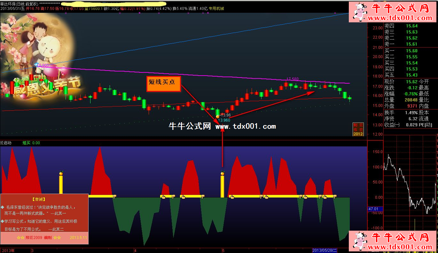Click the 净资 value 6.32
The height and width of the screenshot is (253, 438).
coord(413,119)
